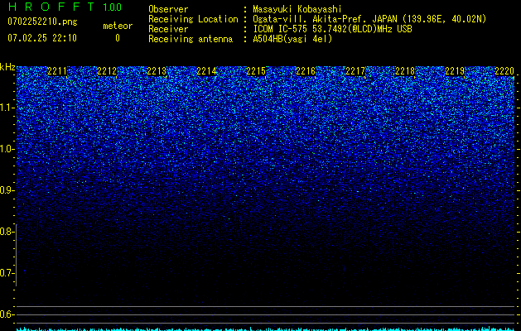Click the Receiver label
Image resolution: width=521 pixels, height=331 pixels.
pos(168,29)
